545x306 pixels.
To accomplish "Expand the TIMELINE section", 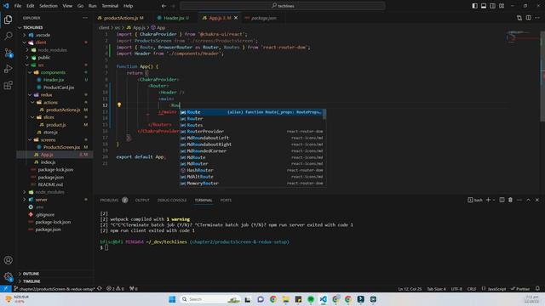I will point(32,281).
